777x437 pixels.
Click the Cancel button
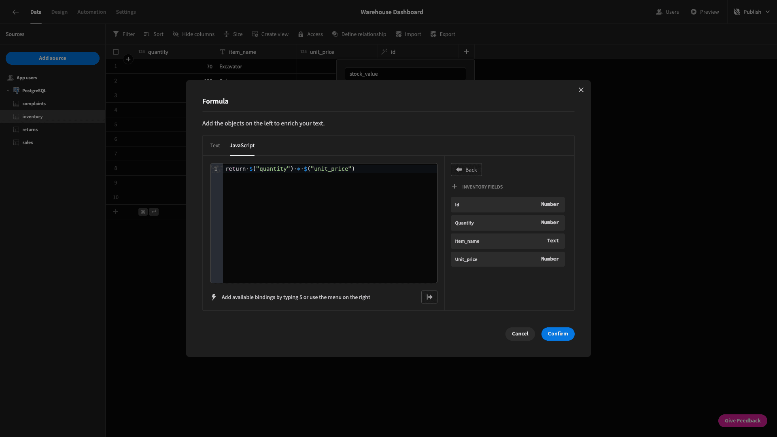point(520,334)
